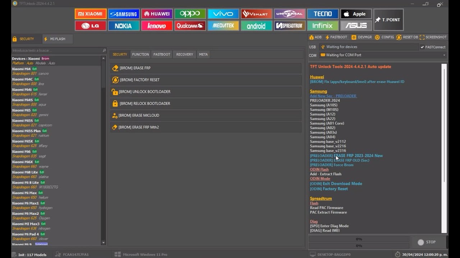
Task: Click the [ODIN] Exit Download Mode entry
Action: [x=336, y=184]
